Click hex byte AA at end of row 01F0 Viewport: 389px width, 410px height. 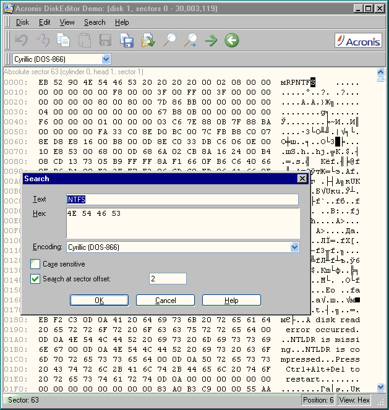click(x=266, y=389)
